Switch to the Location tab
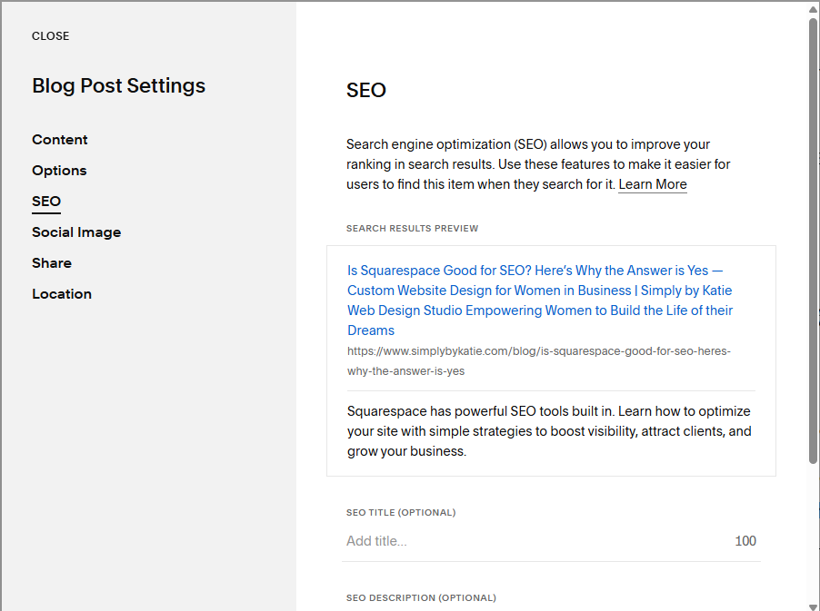This screenshot has height=611, width=820. pos(62,294)
